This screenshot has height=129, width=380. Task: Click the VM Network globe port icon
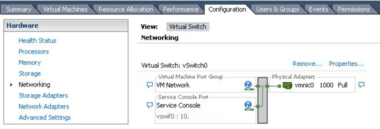coord(248,85)
